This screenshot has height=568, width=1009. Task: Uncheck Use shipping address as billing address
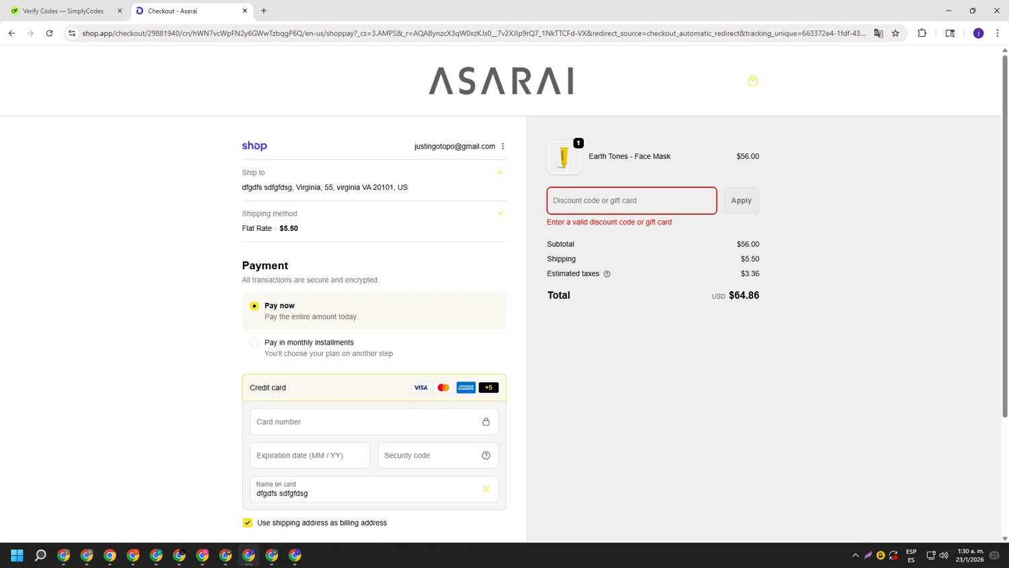[x=248, y=523]
